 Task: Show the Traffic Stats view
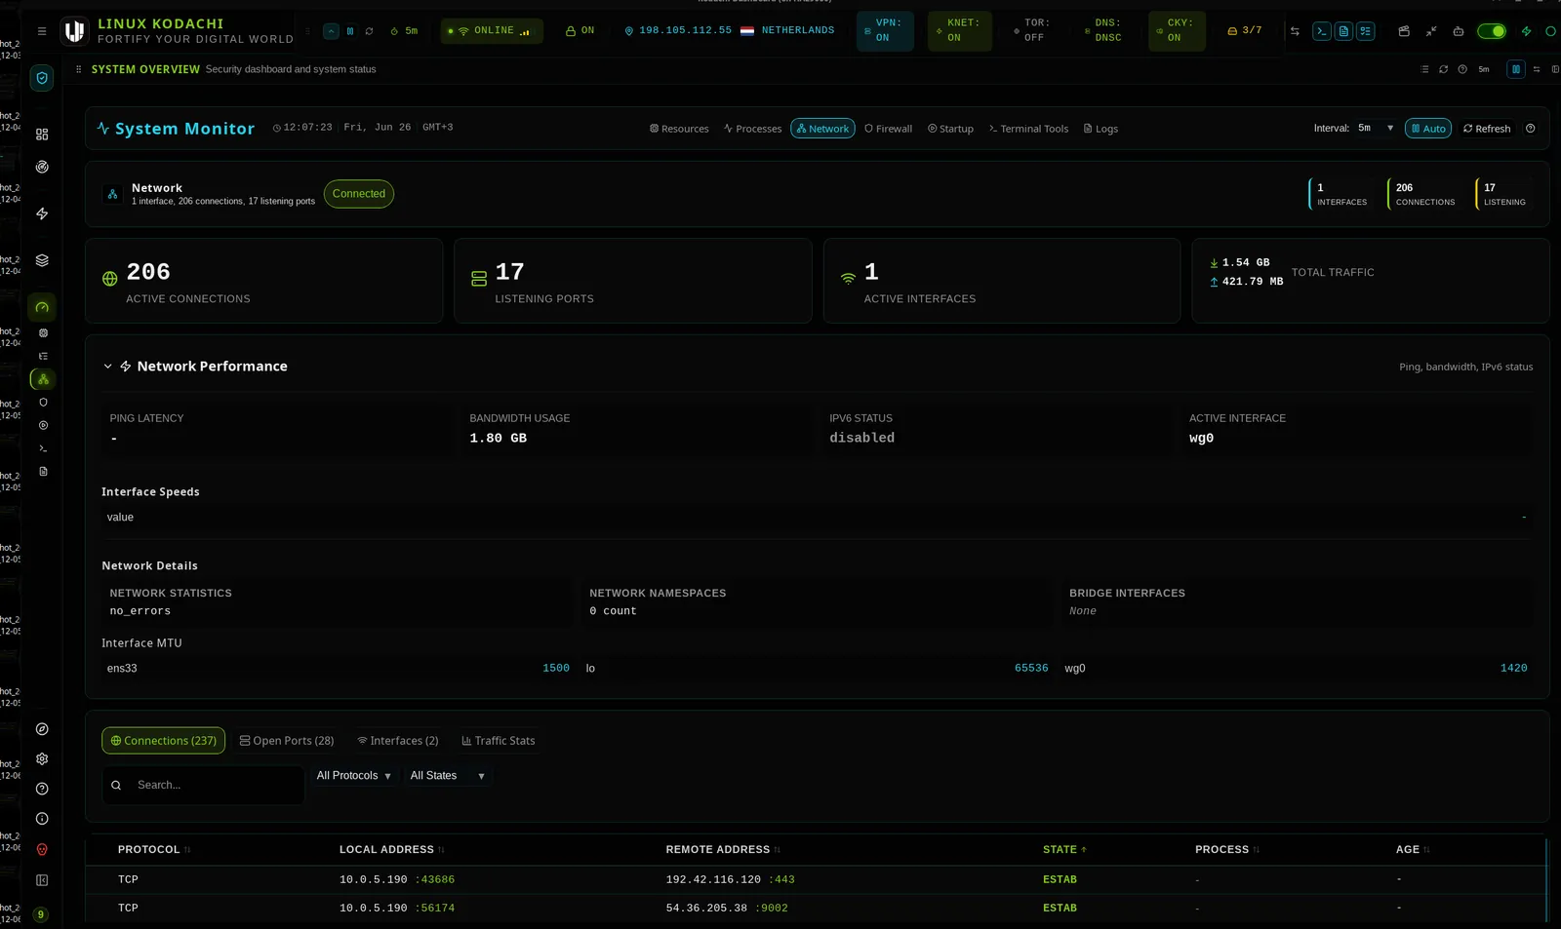(499, 741)
